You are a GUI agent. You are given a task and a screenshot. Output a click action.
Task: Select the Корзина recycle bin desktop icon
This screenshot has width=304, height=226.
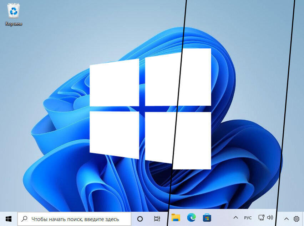[13, 15]
